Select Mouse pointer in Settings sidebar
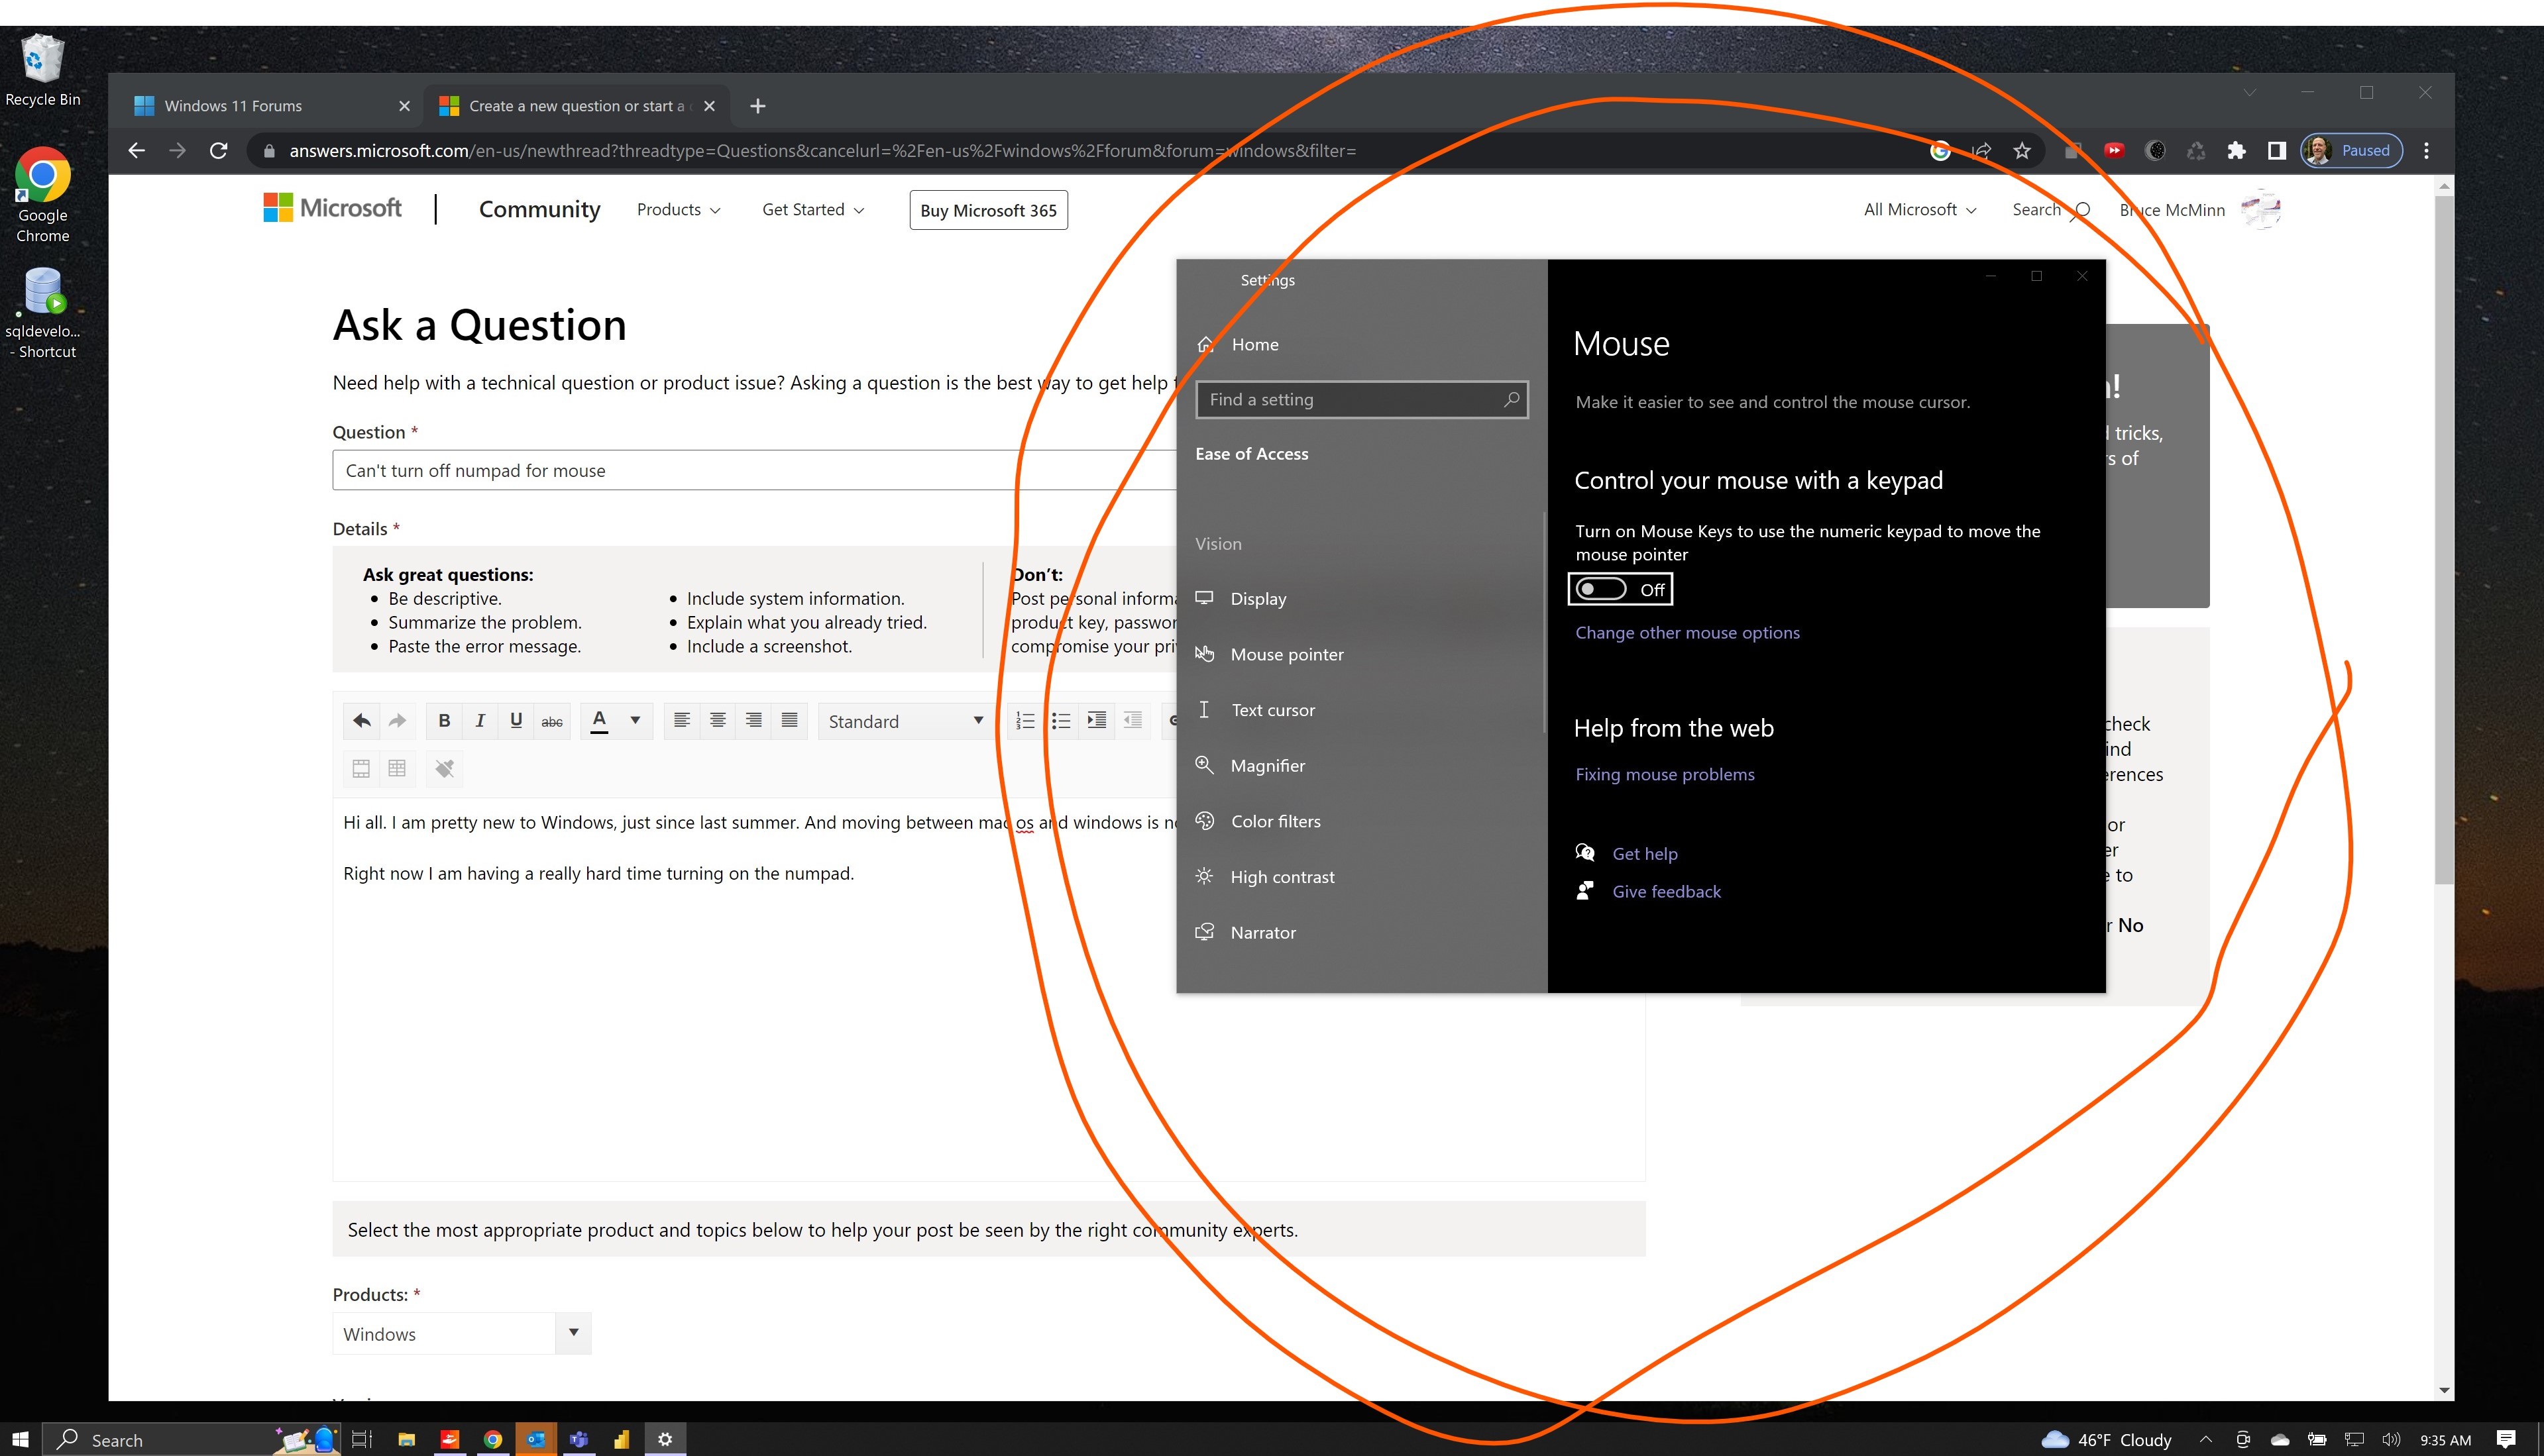Image resolution: width=2544 pixels, height=1456 pixels. click(x=1286, y=655)
